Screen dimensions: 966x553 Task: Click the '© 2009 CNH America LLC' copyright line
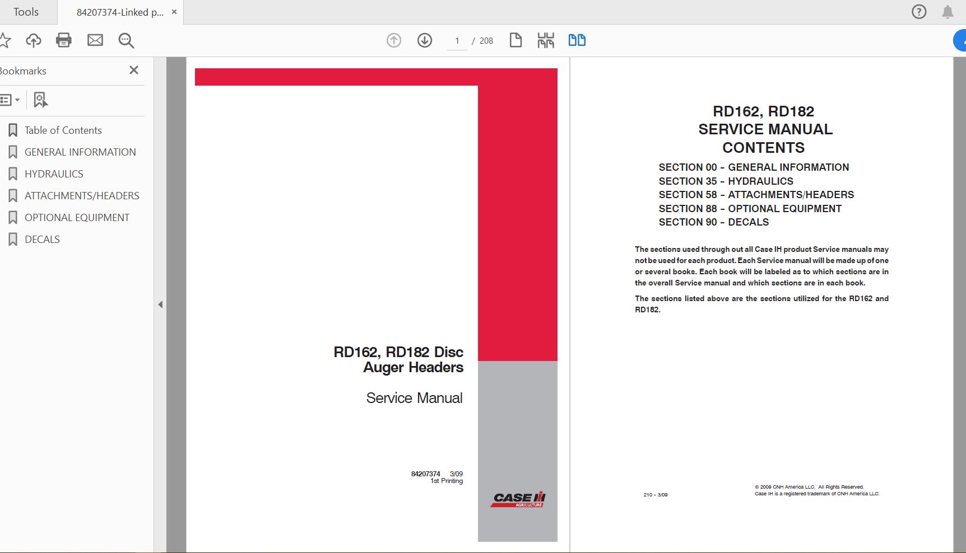coord(809,487)
